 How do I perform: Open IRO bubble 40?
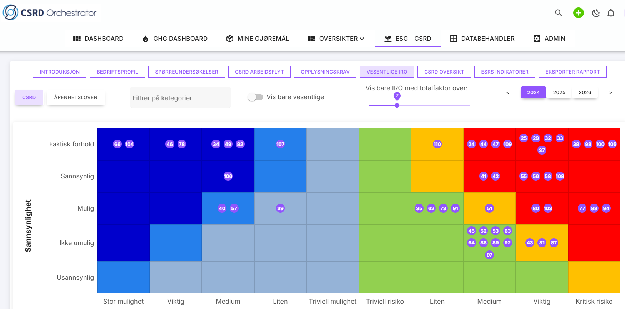click(222, 208)
